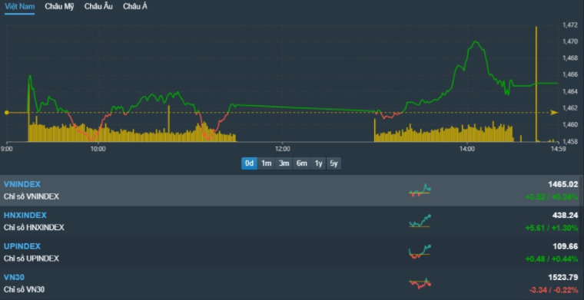This screenshot has height=300, width=584.
Task: Open the UPINDEX sparkline mini chart
Action: pos(420,252)
